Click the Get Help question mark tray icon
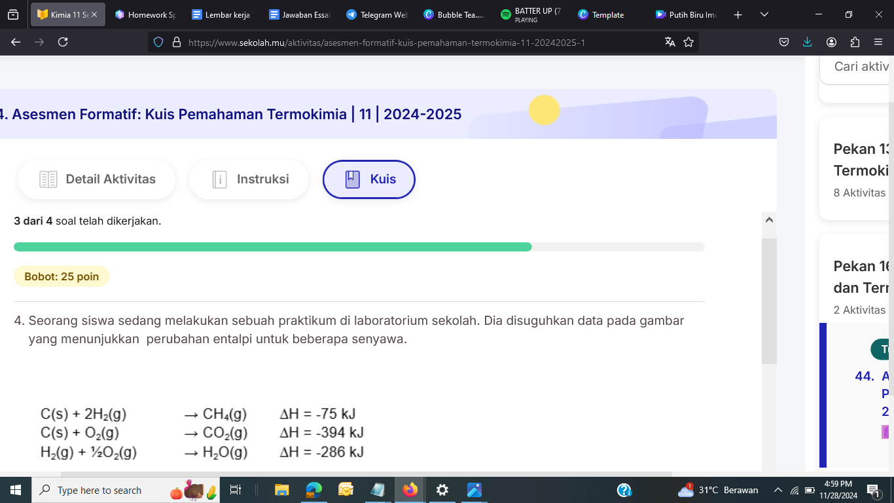Viewport: 894px width, 503px height. point(624,490)
